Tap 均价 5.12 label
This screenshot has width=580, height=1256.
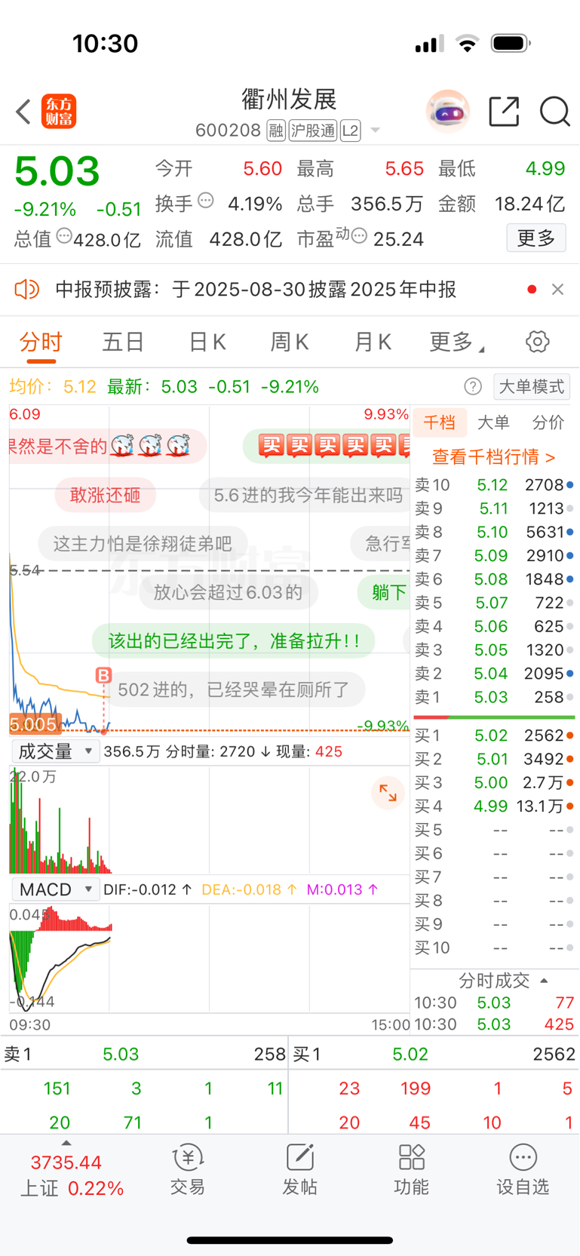point(52,387)
